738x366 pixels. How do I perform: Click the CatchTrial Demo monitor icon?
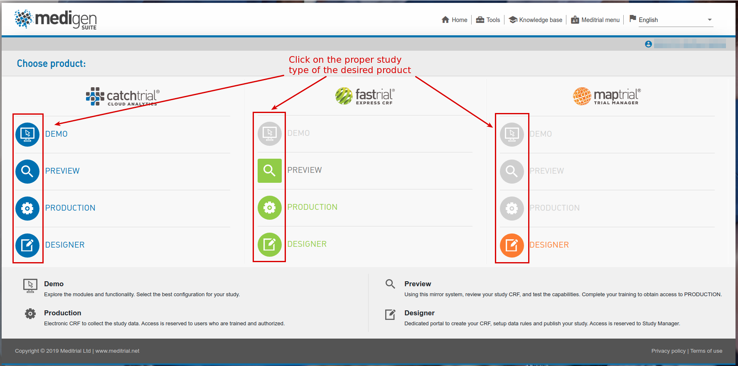(27, 135)
